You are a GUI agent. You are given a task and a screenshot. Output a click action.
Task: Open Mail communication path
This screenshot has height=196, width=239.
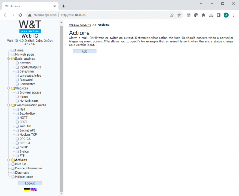(22, 109)
